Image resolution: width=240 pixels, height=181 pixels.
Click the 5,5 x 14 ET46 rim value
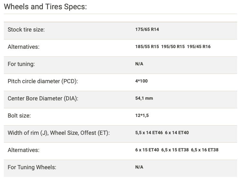click(x=149, y=133)
